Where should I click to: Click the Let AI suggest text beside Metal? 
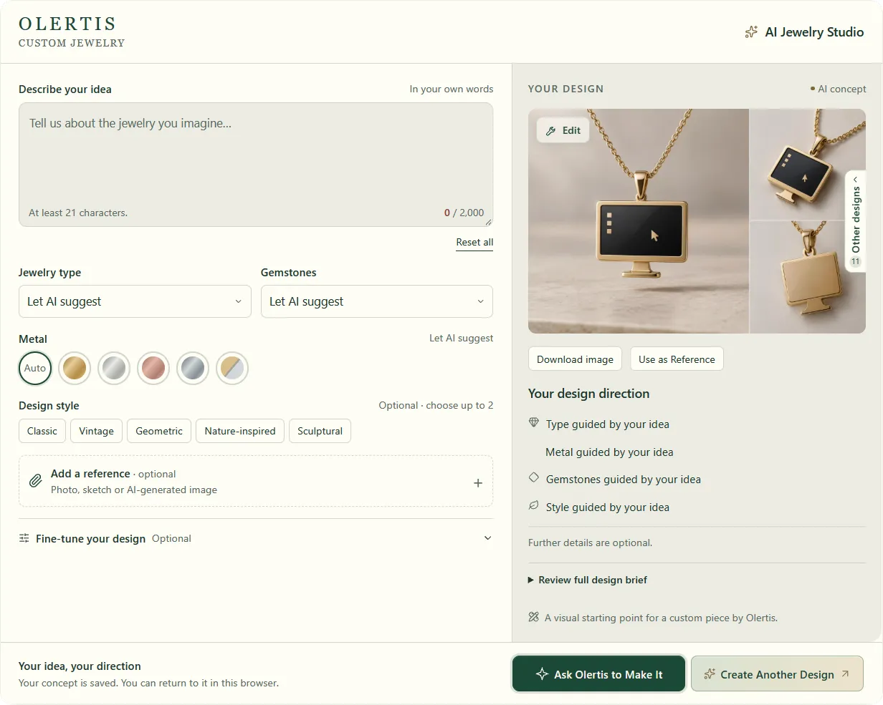click(461, 338)
